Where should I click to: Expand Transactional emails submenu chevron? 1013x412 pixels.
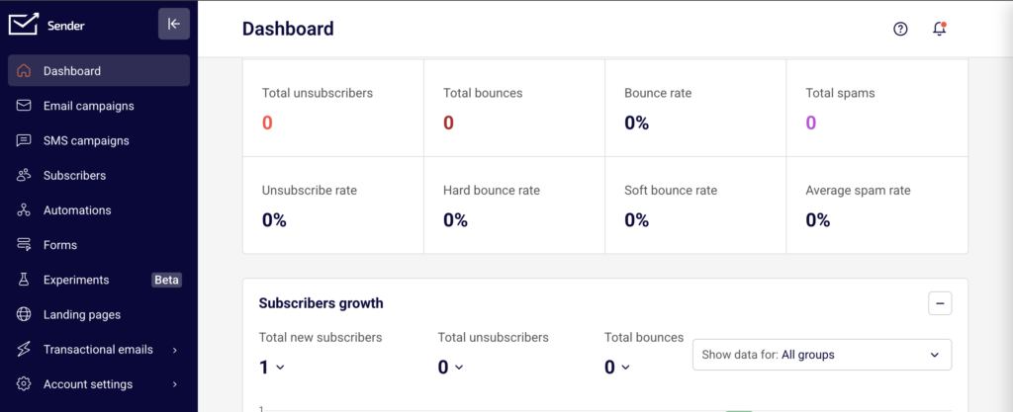pos(175,350)
